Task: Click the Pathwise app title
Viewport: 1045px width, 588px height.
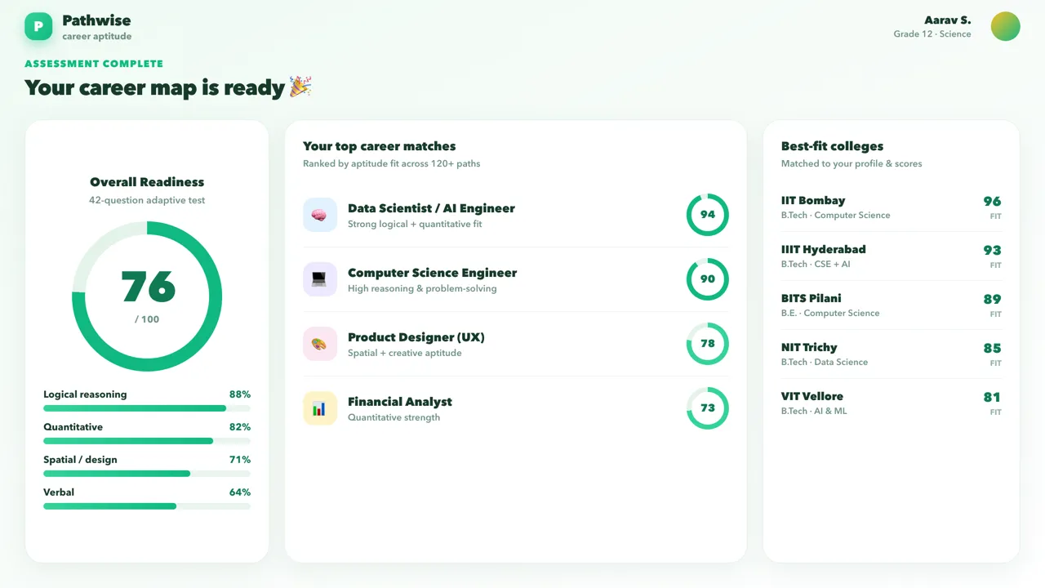Action: [x=96, y=20]
